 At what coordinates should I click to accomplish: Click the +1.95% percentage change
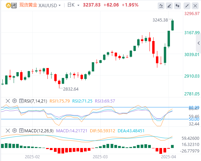click(x=130, y=5)
